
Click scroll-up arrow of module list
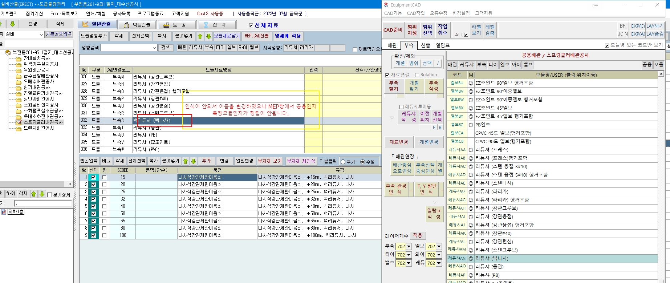point(661,74)
